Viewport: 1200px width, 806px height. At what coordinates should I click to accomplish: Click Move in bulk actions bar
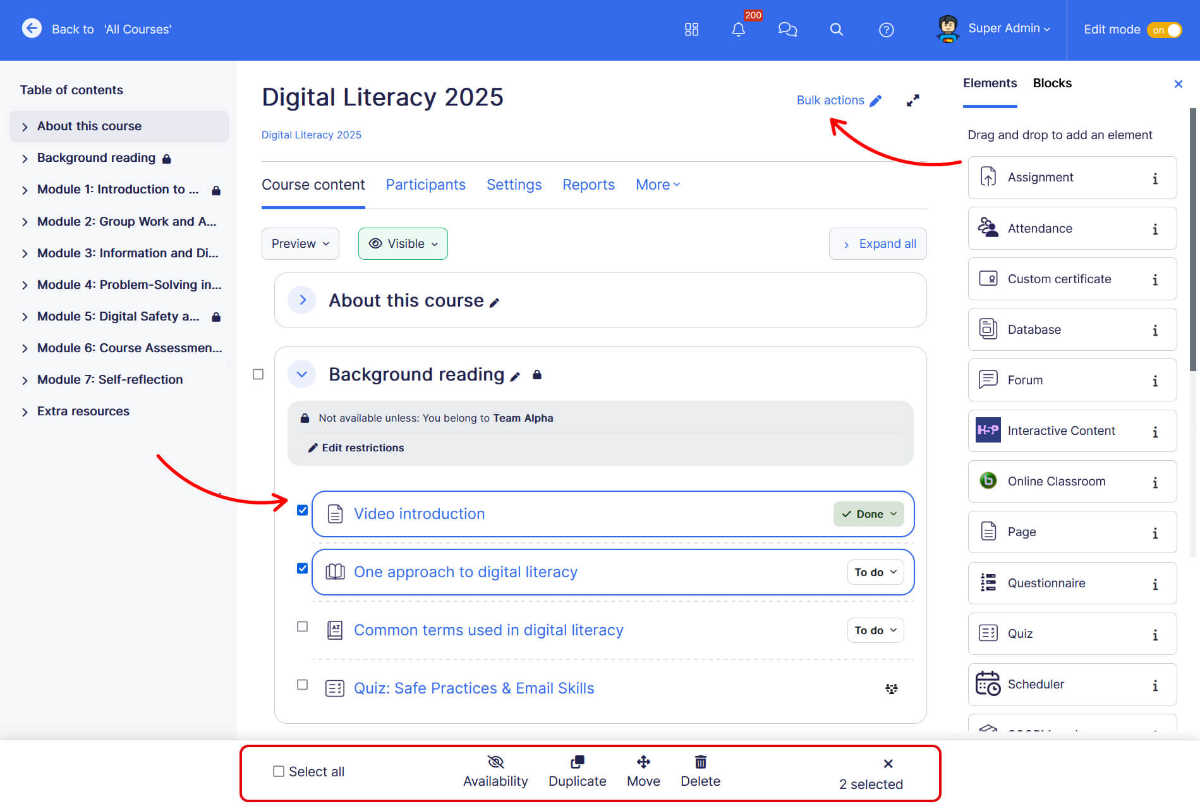643,771
